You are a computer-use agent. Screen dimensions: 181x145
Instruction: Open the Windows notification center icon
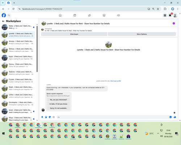tap(177, 133)
